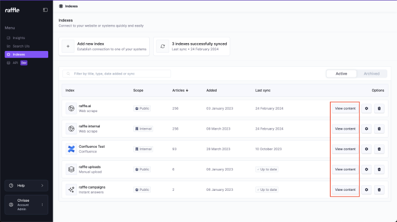Image resolution: width=397 pixels, height=222 pixels.
Task: Open the Chrisse account options menu
Action: click(x=43, y=205)
